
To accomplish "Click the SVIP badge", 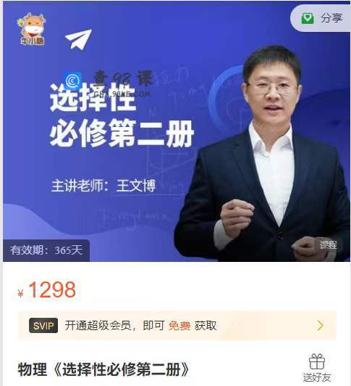I will (43, 326).
